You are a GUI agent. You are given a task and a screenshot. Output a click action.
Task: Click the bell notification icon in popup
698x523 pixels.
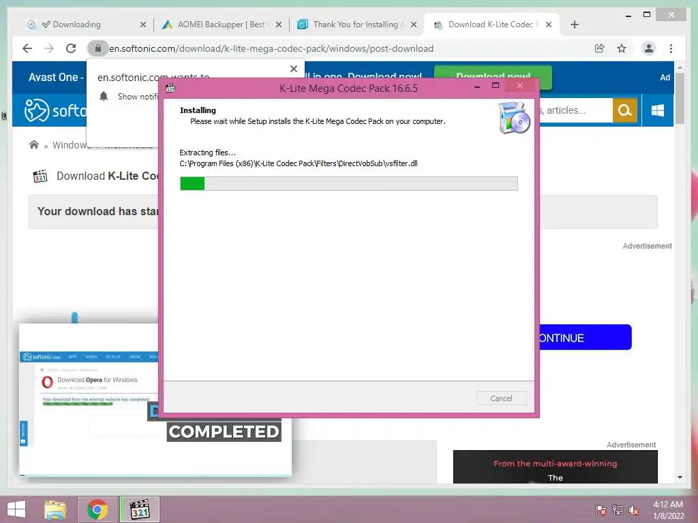coord(104,96)
